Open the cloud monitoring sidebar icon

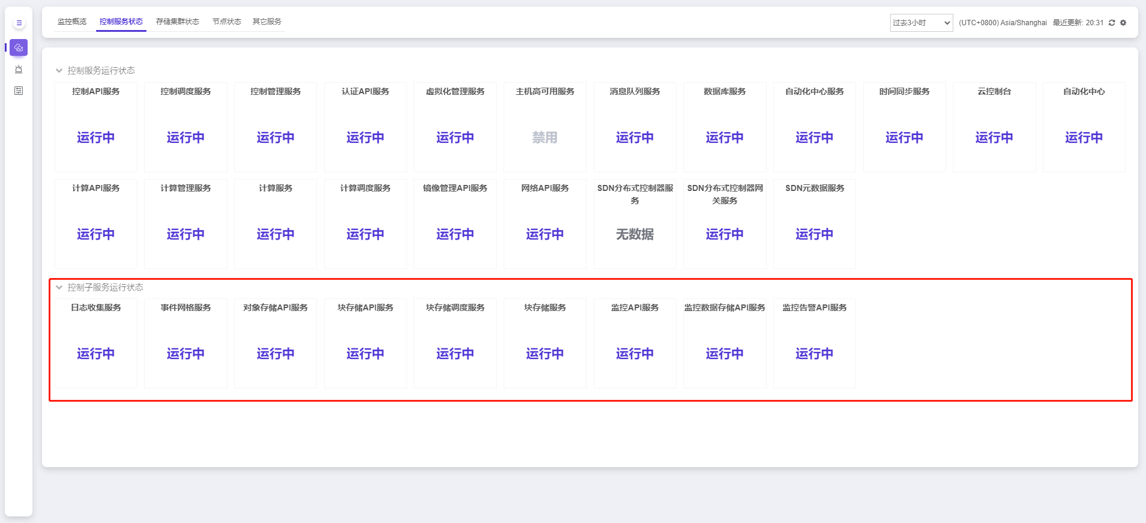point(19,47)
